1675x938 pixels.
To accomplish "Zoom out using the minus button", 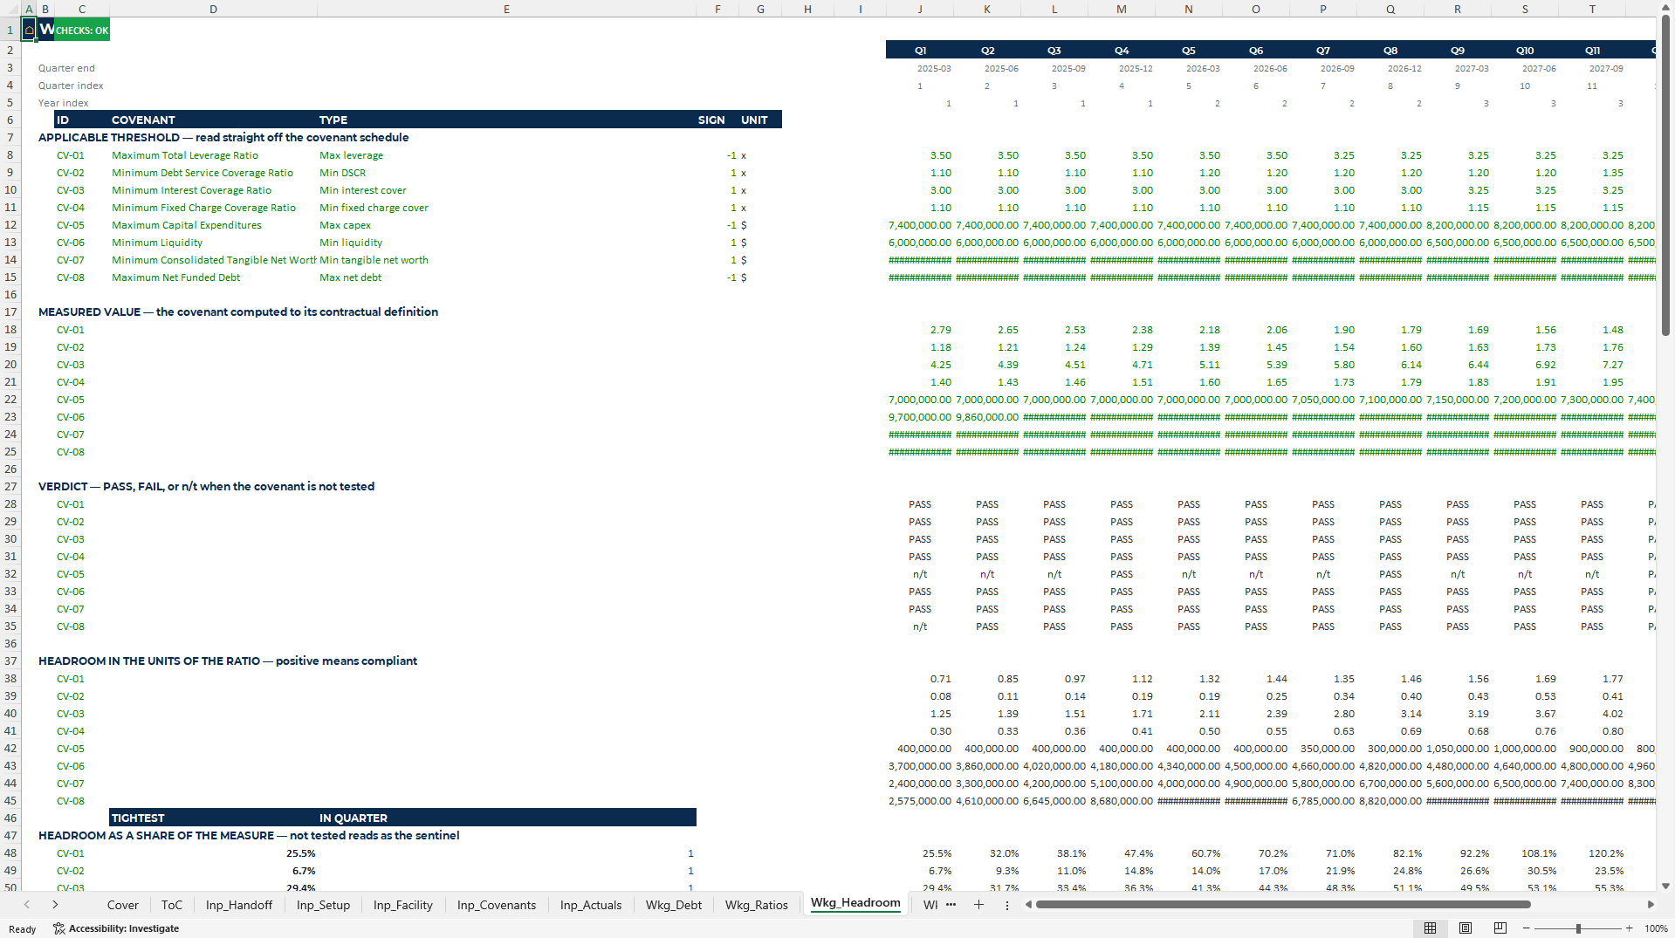I will click(x=1527, y=928).
